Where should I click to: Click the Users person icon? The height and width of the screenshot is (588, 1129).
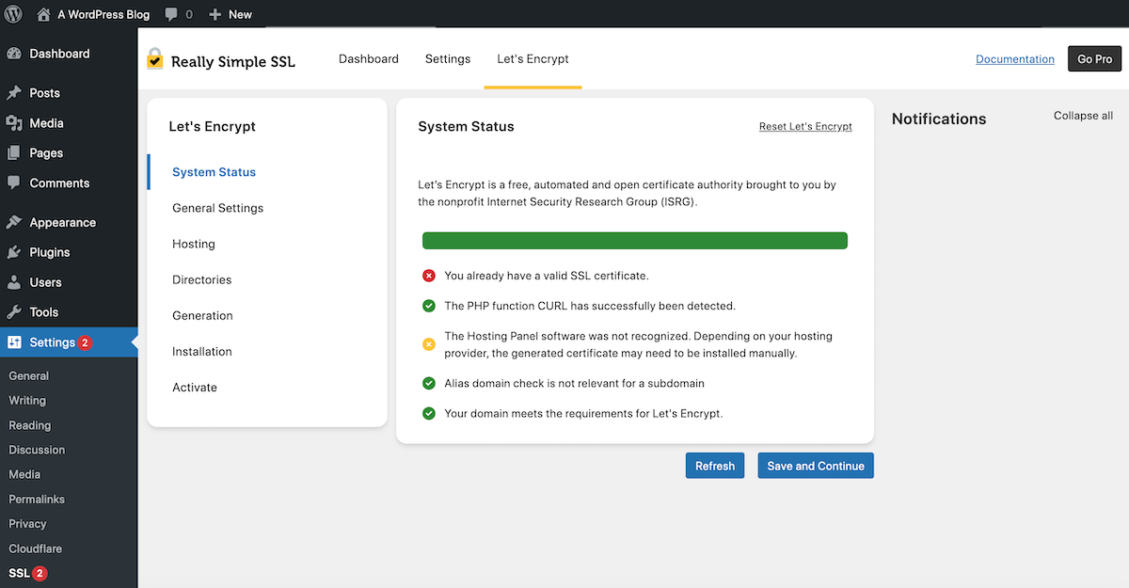[14, 282]
